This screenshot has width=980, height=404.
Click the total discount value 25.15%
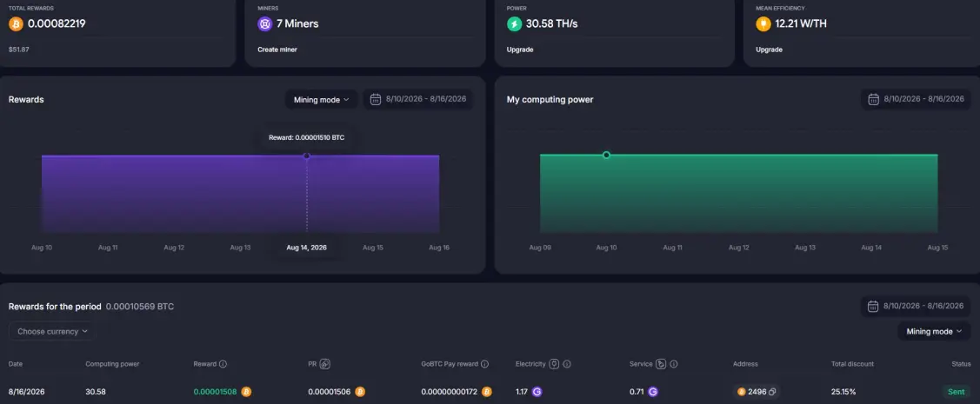coord(843,392)
